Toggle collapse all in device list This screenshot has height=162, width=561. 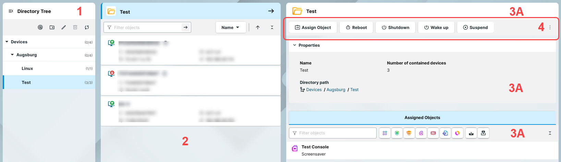point(272,28)
